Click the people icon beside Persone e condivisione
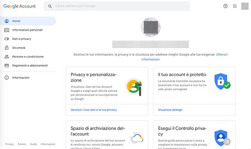 (7, 56)
